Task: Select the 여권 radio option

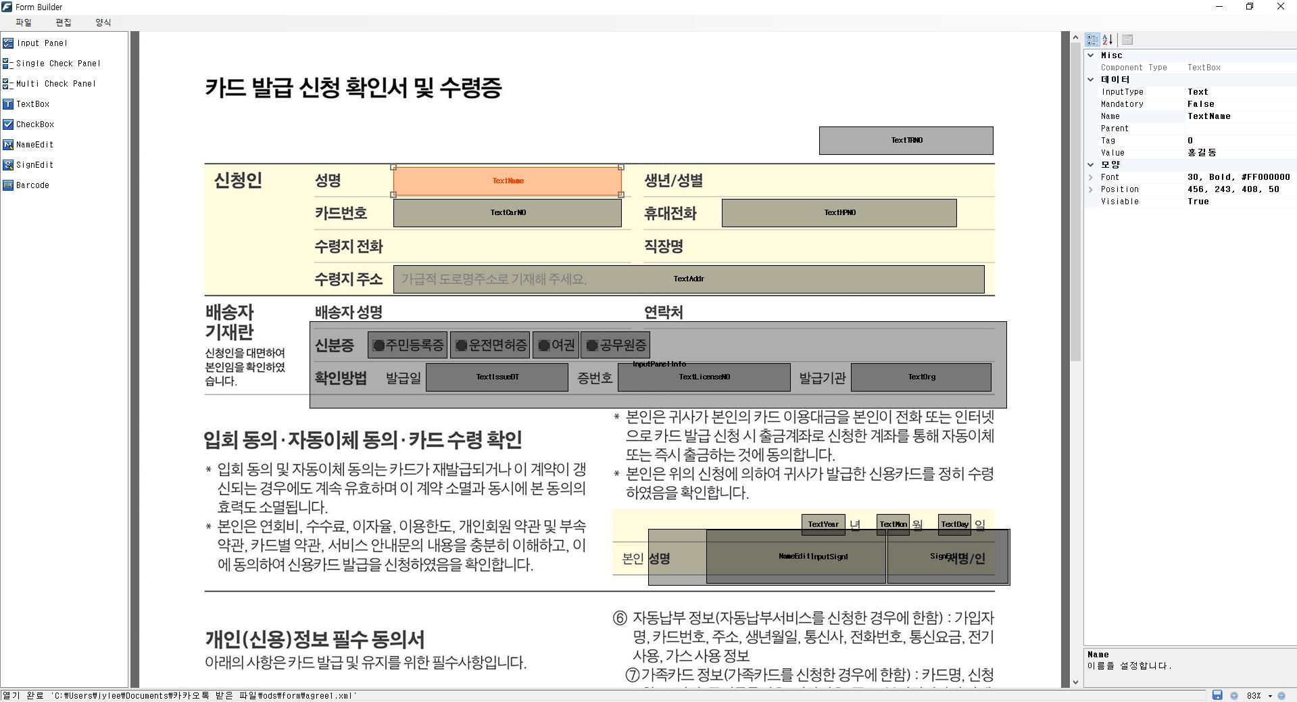Action: (x=556, y=346)
